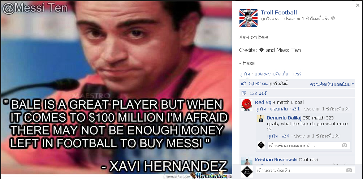This screenshot has height=179, width=363.
Task: Like Red Sg's comment
Action: pyautogui.click(x=260, y=109)
